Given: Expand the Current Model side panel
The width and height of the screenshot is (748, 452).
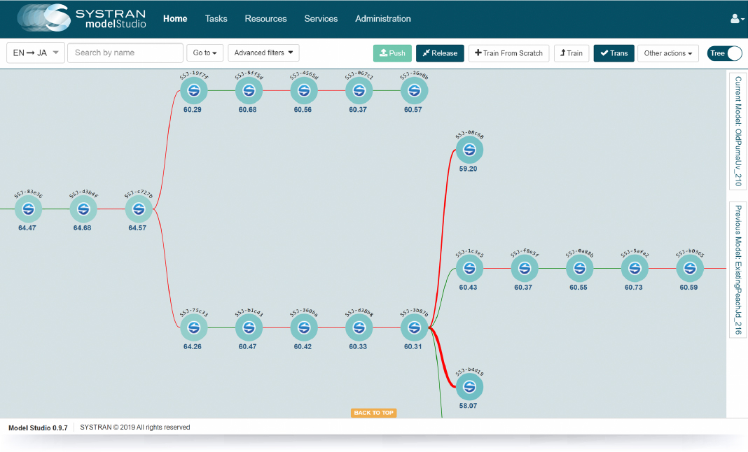Looking at the screenshot, I should point(737,132).
